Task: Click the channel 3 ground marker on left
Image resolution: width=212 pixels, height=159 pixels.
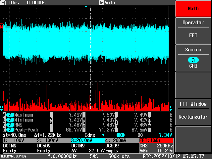Action: pyautogui.click(x=2, y=107)
